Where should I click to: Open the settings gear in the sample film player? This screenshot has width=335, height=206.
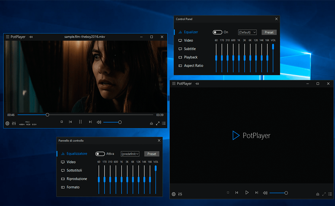coord(7,123)
